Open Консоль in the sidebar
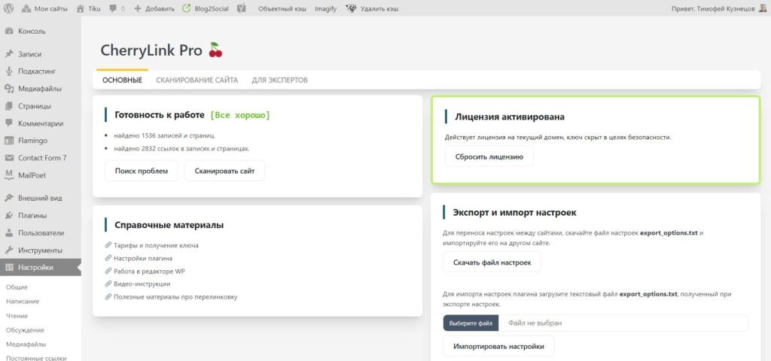Viewport: 771px width, 361px height. click(41, 31)
